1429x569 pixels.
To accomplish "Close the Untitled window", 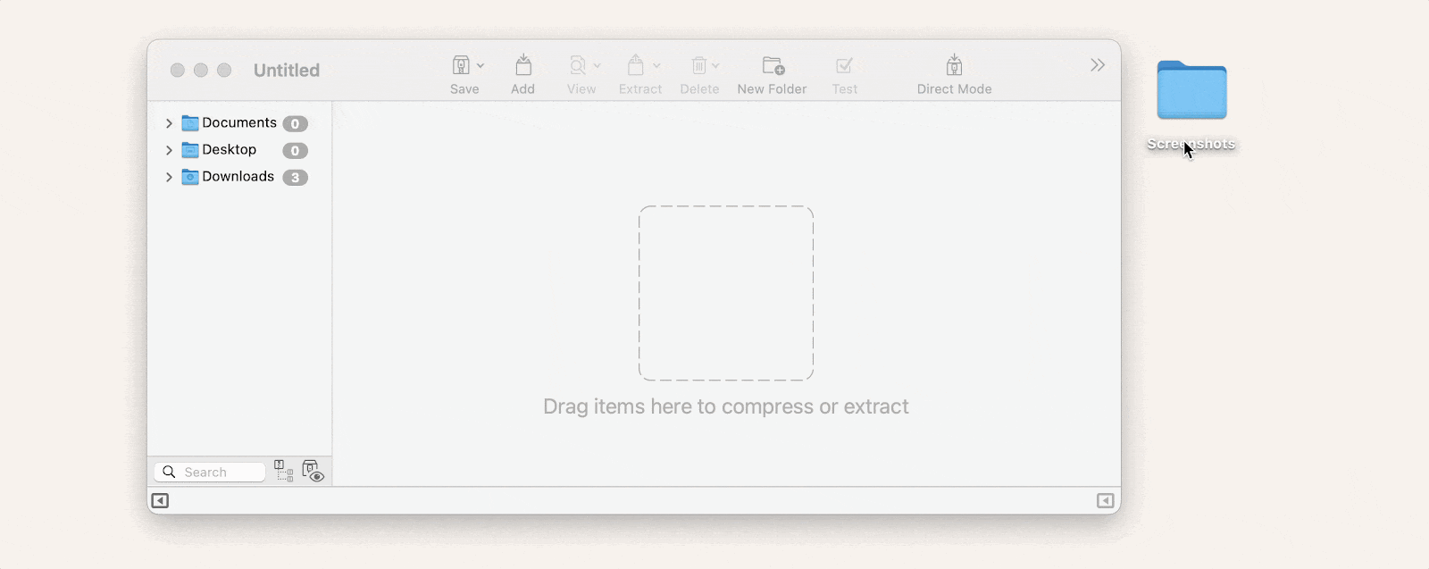I will point(178,70).
